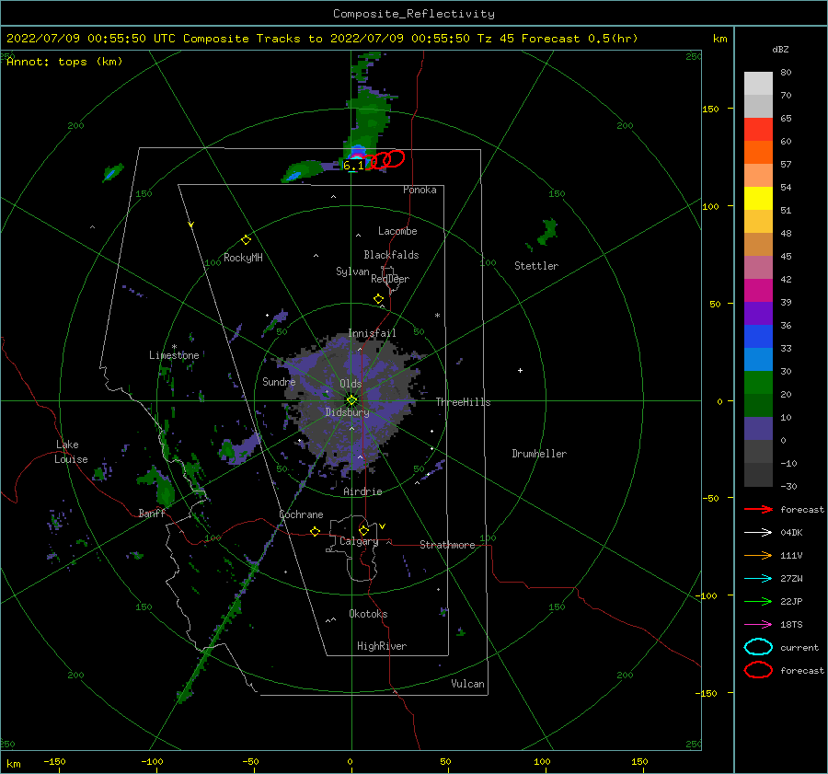
Task: Pick the bright yellow swatch in dBZ scale
Action: [758, 198]
